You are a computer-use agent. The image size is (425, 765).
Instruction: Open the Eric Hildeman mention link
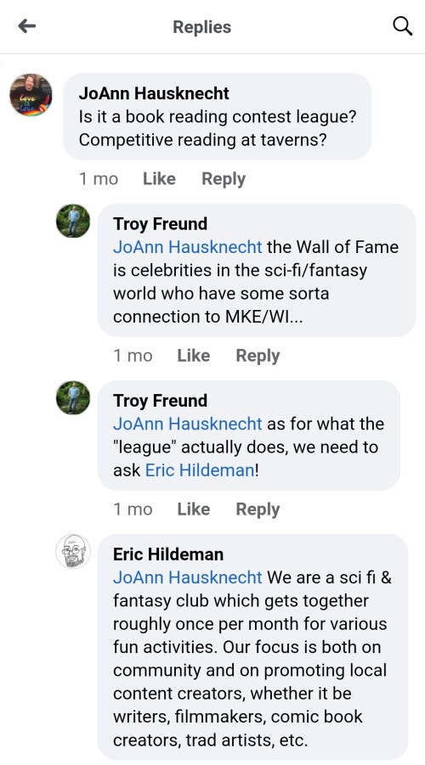pos(199,470)
